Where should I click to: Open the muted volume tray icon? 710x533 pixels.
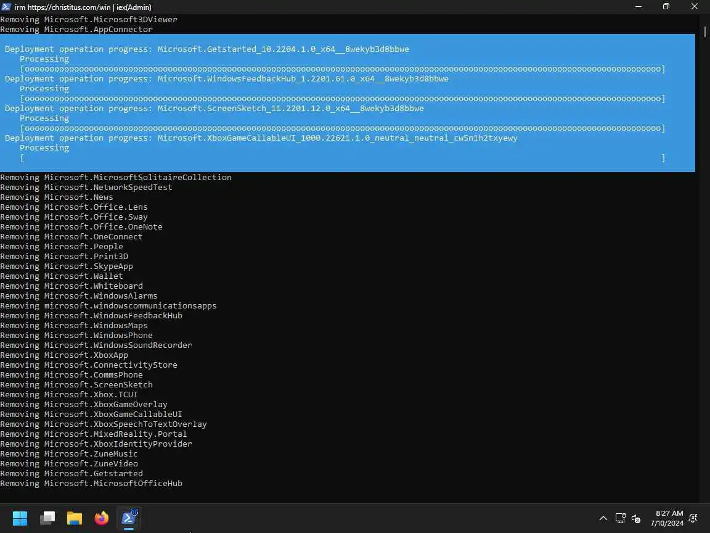(x=636, y=518)
